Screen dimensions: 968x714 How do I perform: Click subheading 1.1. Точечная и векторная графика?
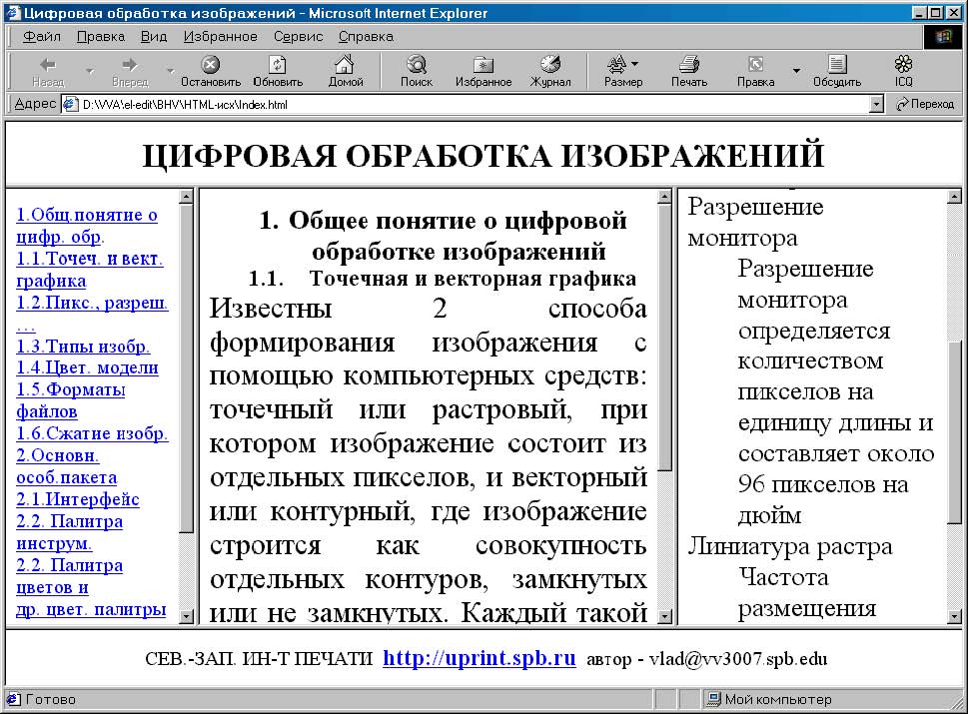[442, 279]
